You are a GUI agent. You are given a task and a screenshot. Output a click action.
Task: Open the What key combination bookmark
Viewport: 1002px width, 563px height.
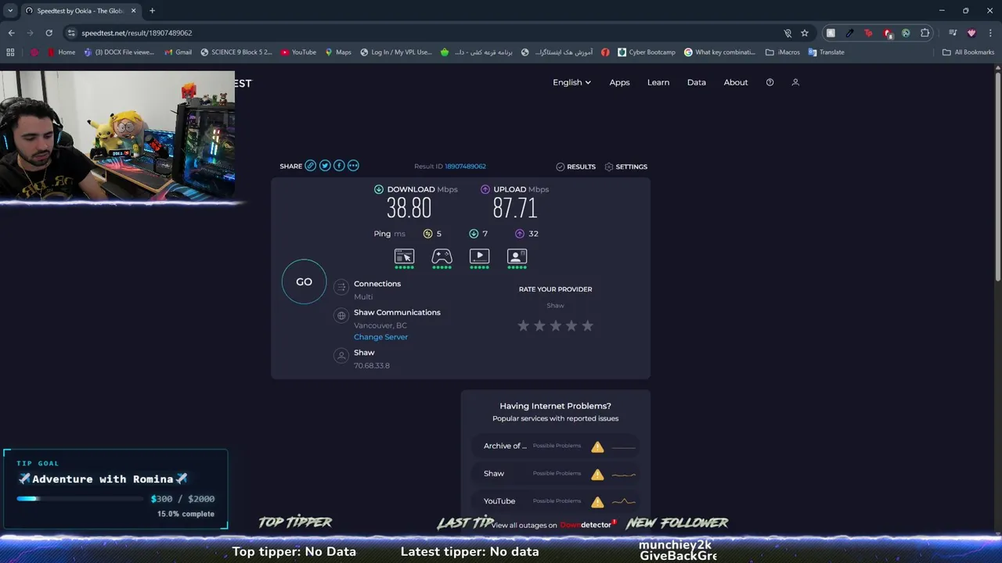click(719, 52)
